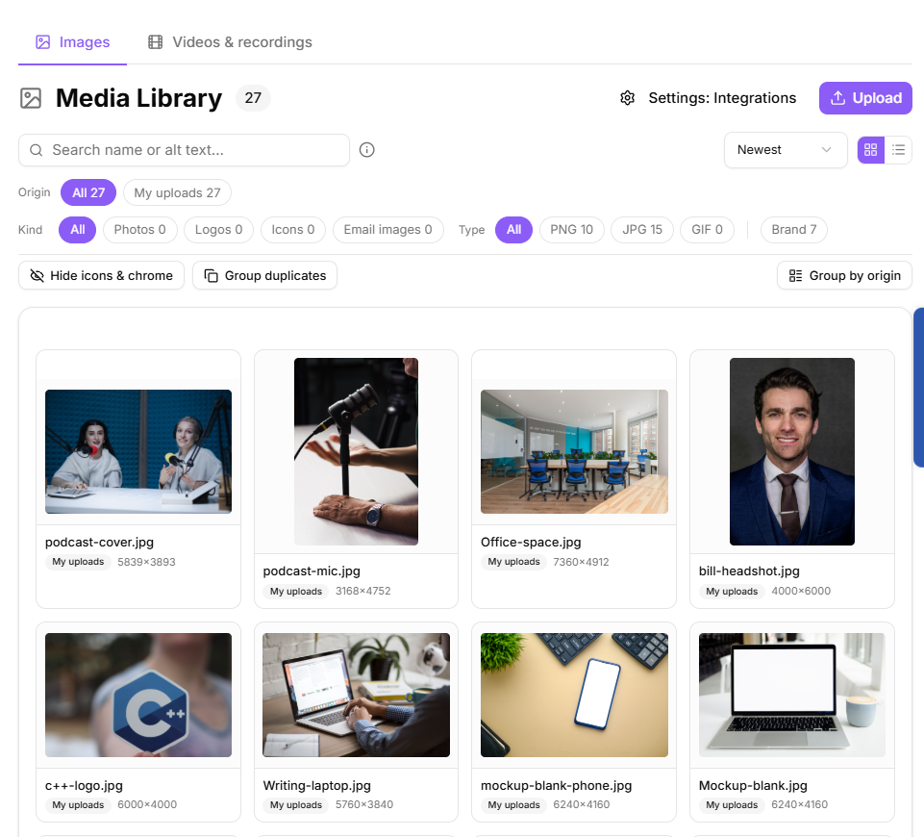Click the settings gear icon
This screenshot has height=837, width=924.
628,98
